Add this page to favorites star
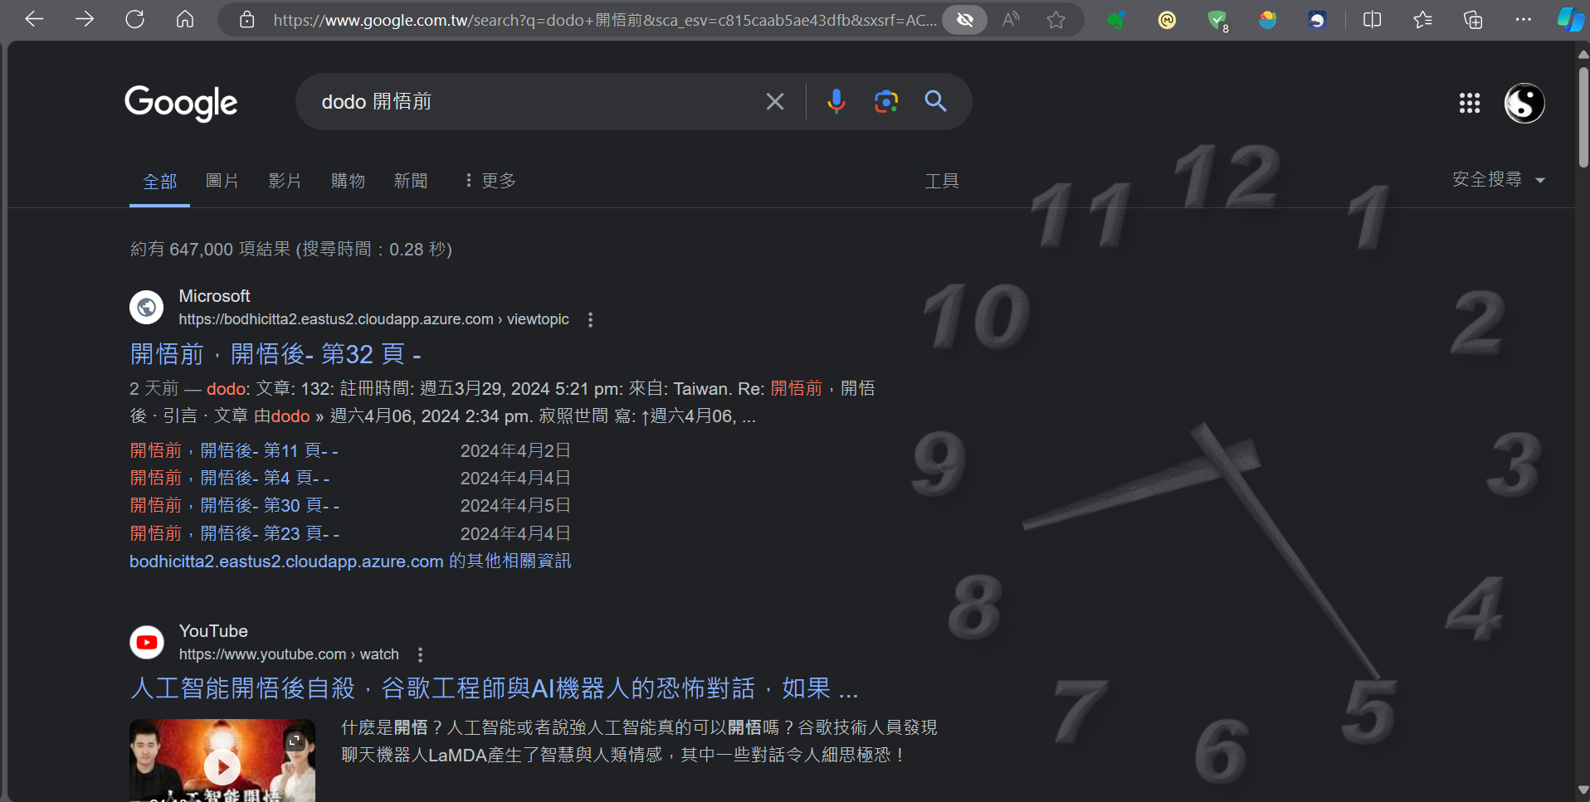Screen dimensions: 1590x802 [1056, 19]
